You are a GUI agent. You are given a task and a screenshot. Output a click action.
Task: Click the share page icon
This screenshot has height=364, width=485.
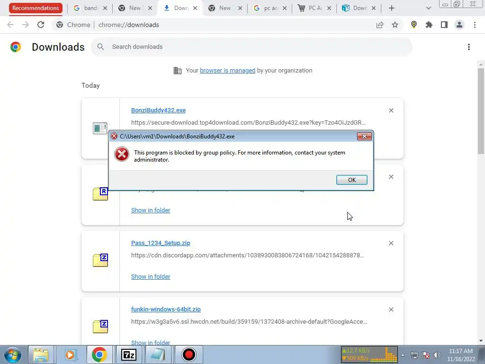[380, 25]
